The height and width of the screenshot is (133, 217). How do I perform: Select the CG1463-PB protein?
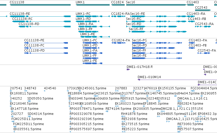tap(198, 45)
